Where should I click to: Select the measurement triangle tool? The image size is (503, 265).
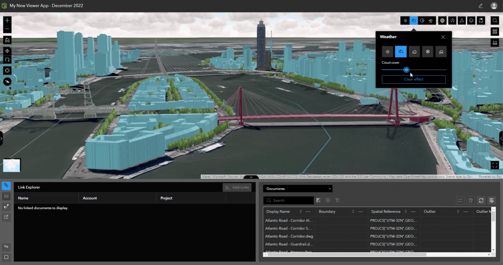tap(462, 20)
